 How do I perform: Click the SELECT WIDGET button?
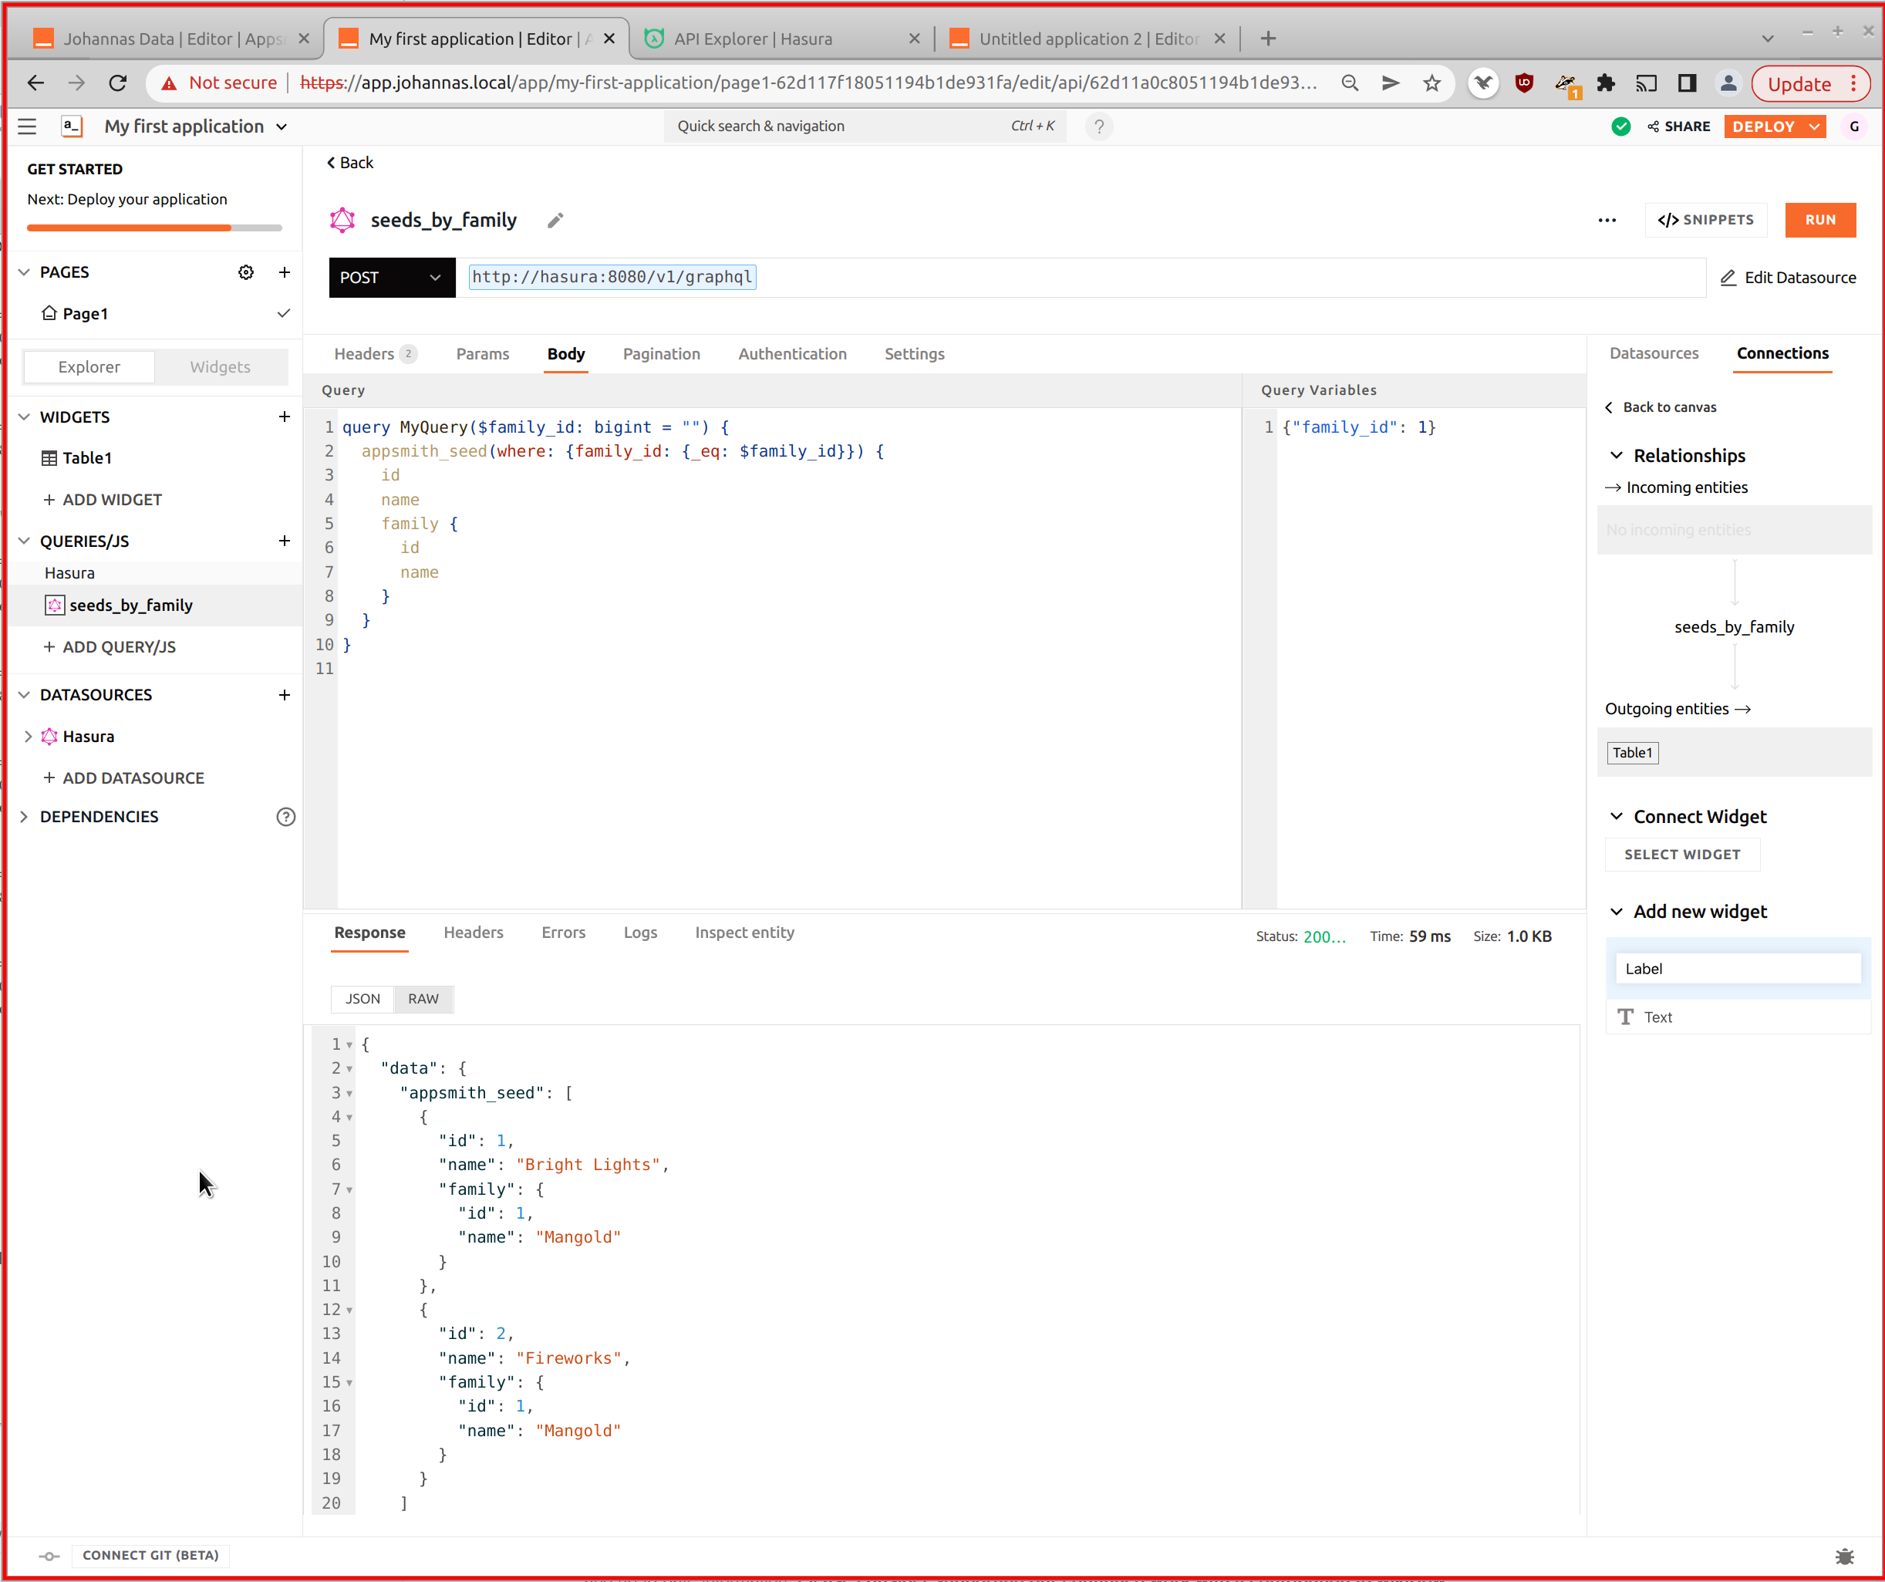(1682, 854)
